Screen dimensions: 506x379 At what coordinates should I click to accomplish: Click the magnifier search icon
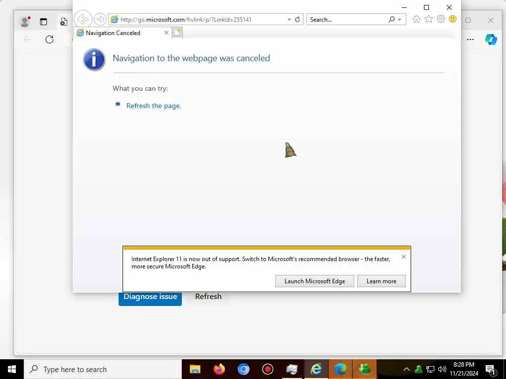391,19
